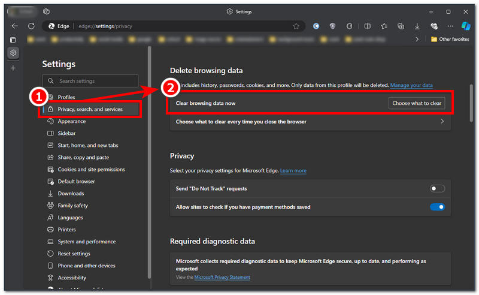This screenshot has width=479, height=295.
Task: Open the Collections toolbar icon
Action: pyautogui.click(x=401, y=26)
